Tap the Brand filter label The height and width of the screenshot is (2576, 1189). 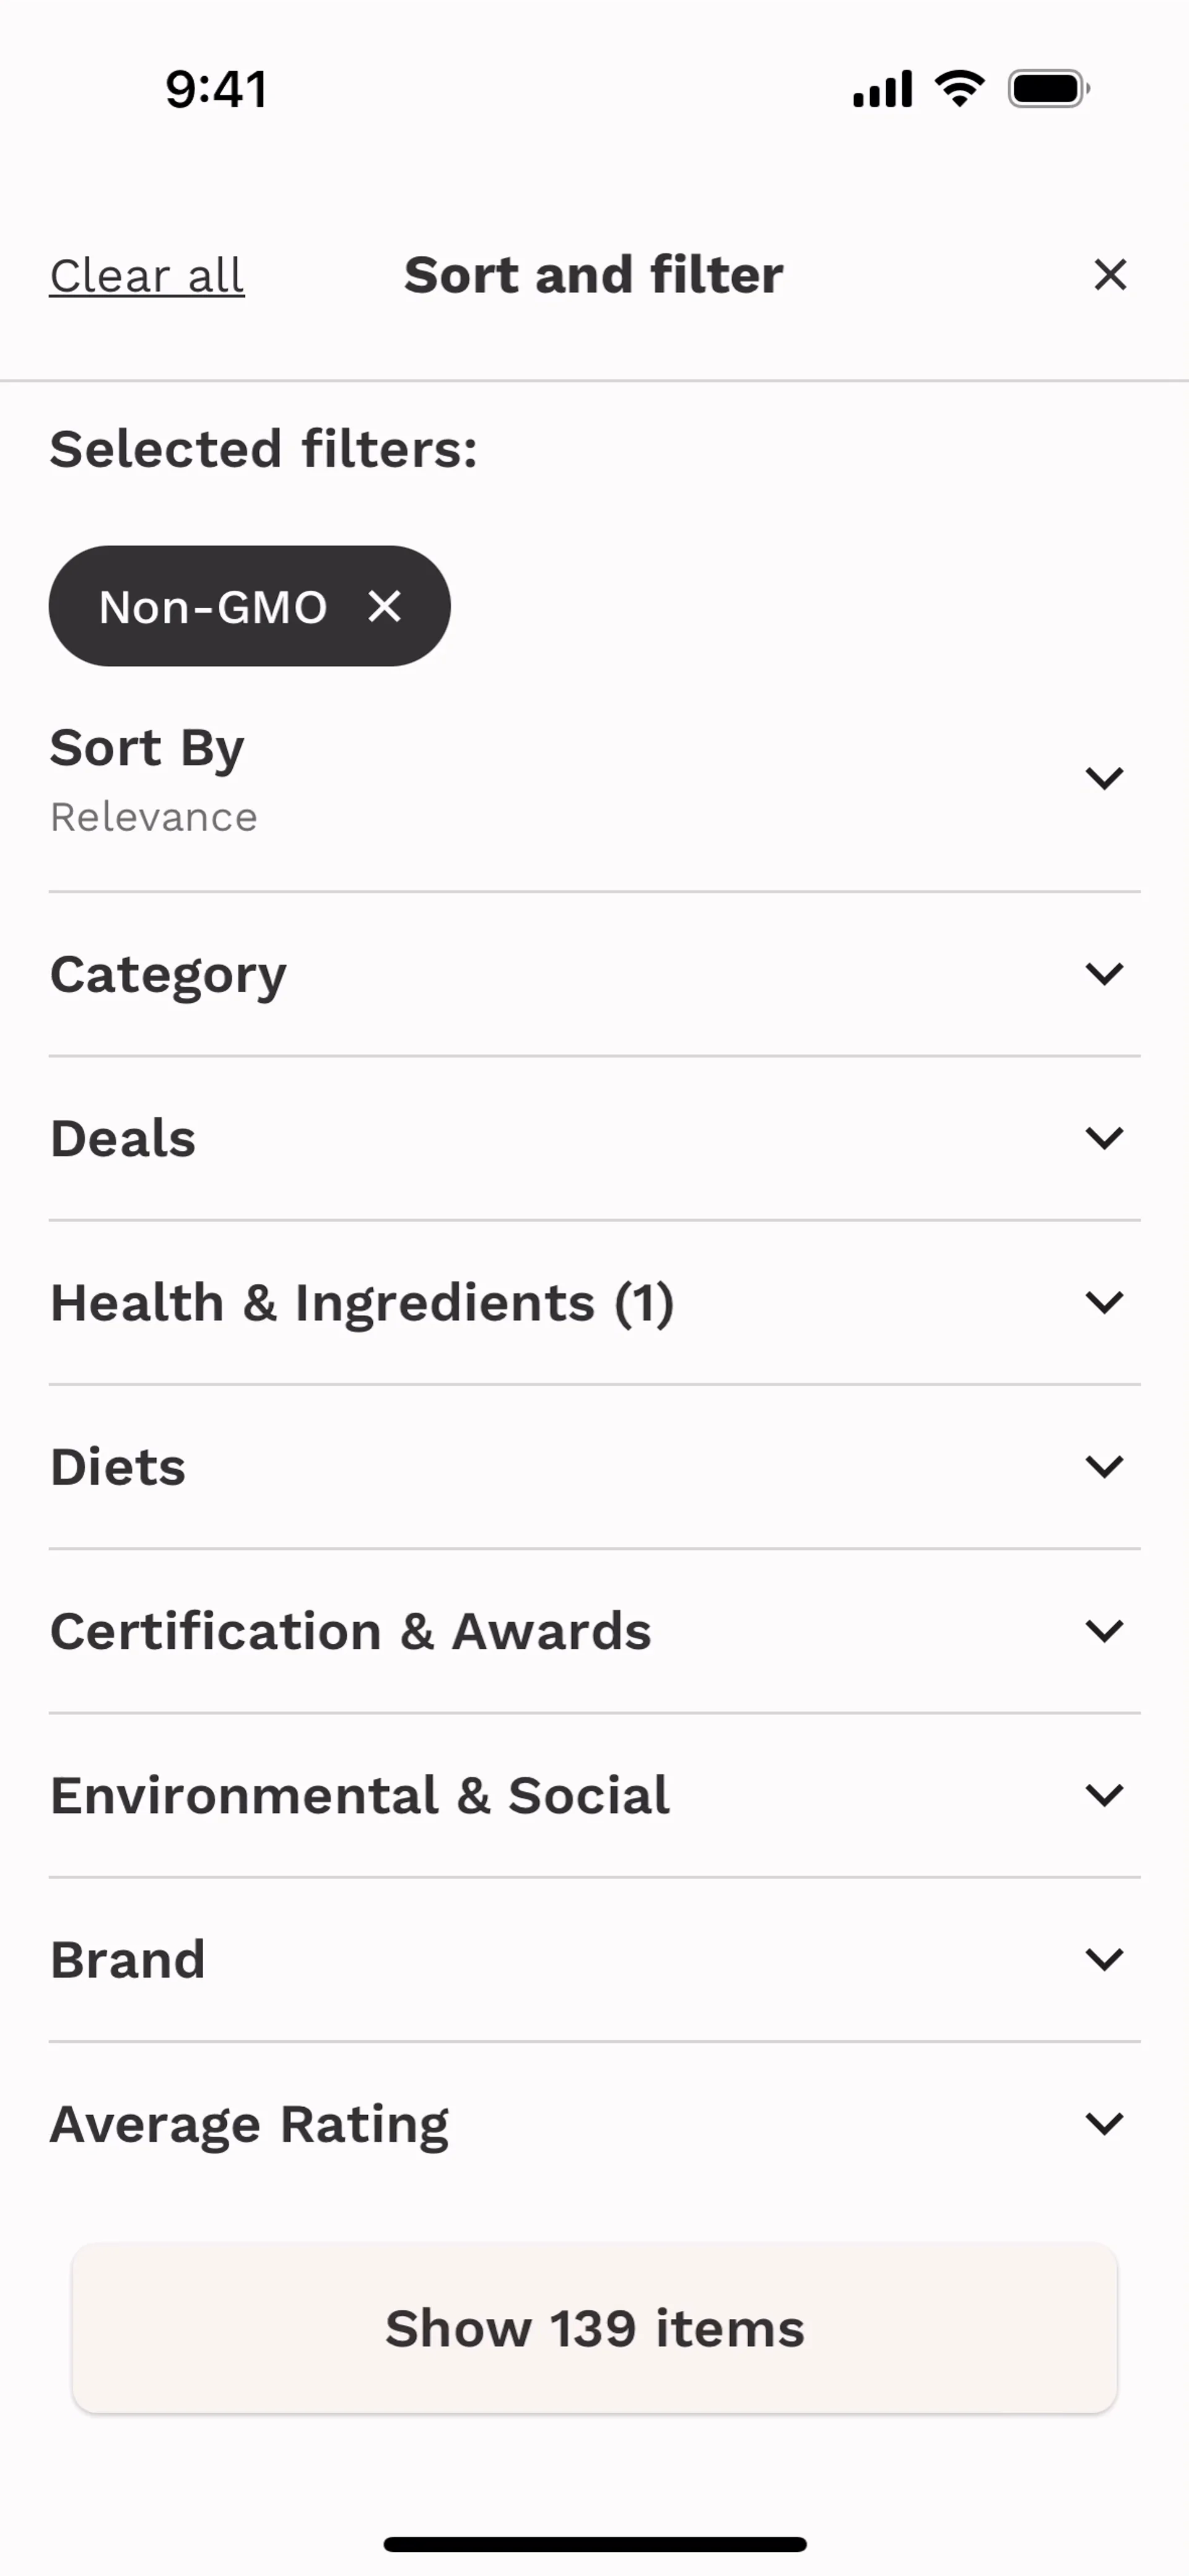coord(128,1960)
